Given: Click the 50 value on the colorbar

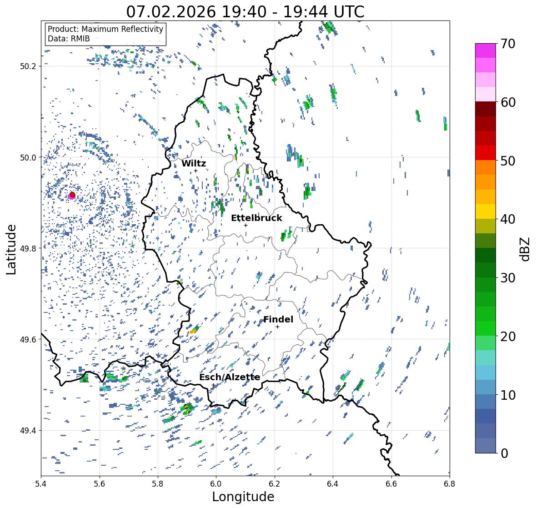Looking at the screenshot, I should pyautogui.click(x=508, y=161).
